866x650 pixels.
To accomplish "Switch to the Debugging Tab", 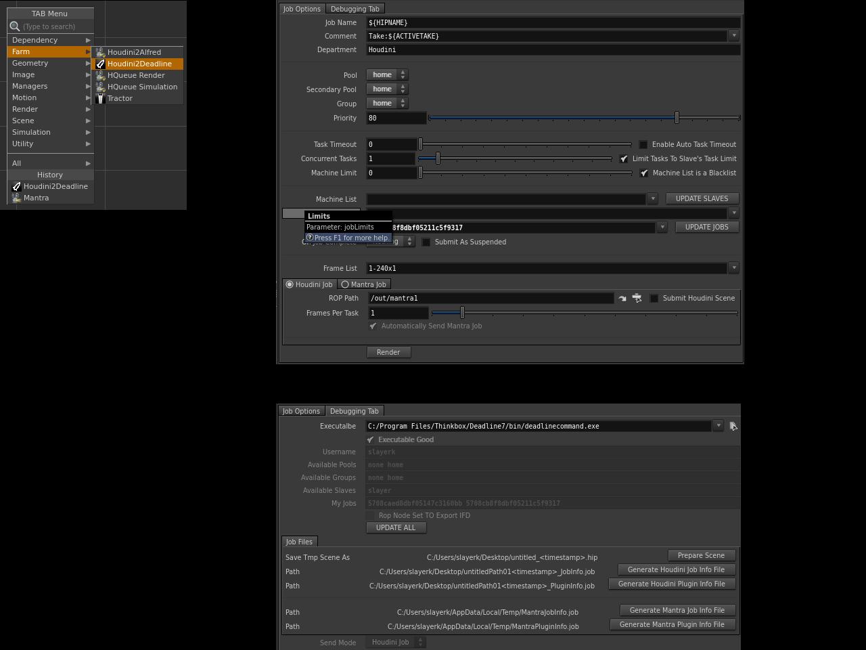I will (355, 9).
